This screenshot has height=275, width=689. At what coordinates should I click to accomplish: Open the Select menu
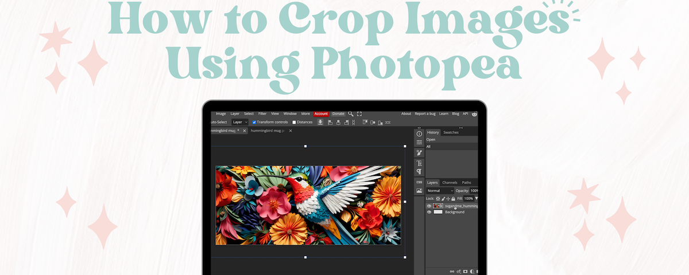pyautogui.click(x=249, y=114)
